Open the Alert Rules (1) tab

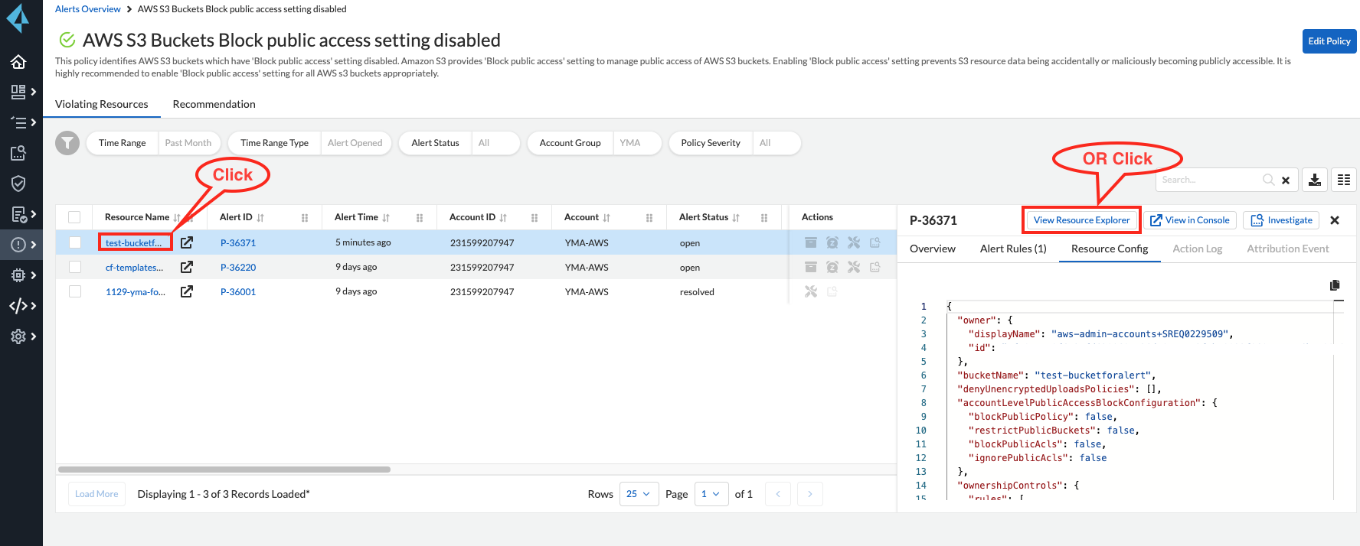1012,249
